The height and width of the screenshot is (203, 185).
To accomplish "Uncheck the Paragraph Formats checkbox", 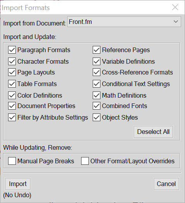I will (x=12, y=50).
